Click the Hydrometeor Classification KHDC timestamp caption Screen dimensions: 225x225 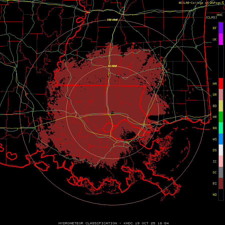tap(113, 223)
